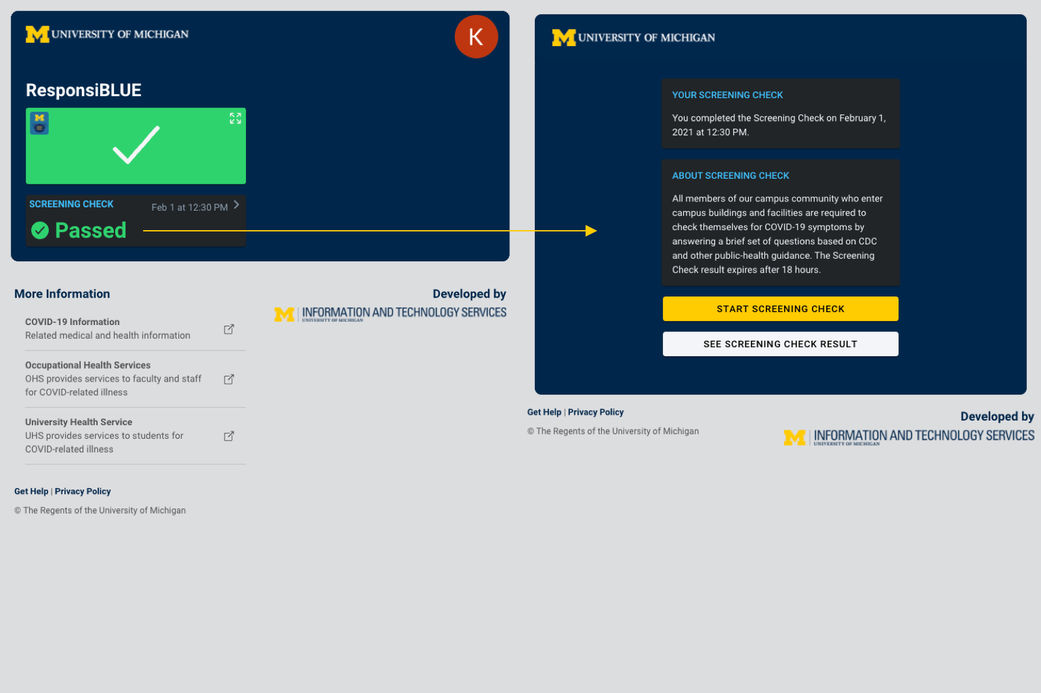Image resolution: width=1041 pixels, height=693 pixels.
Task: Click the large green checkmark pass card
Action: click(136, 146)
